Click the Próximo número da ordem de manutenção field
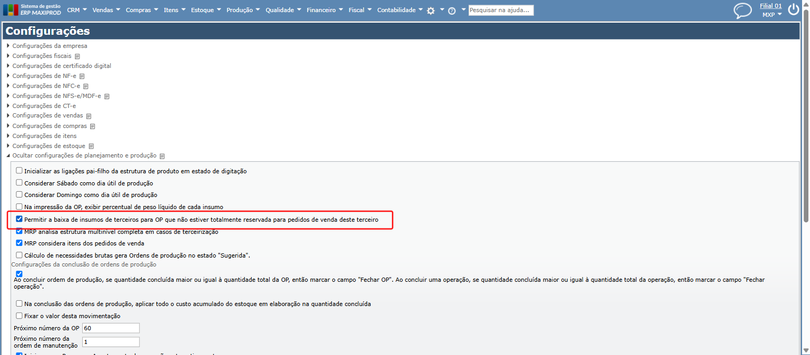The width and height of the screenshot is (810, 355). point(111,342)
